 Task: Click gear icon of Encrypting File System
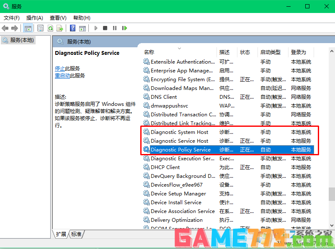coord(146,79)
